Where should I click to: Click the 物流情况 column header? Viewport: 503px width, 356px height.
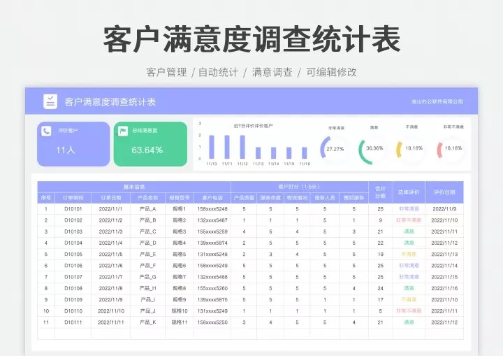[297, 198]
